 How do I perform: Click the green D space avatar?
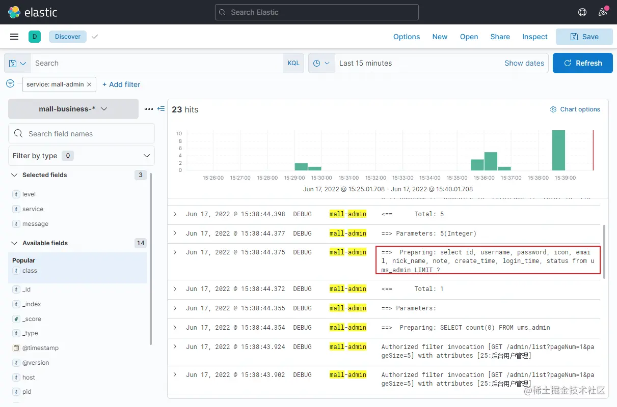tap(35, 37)
